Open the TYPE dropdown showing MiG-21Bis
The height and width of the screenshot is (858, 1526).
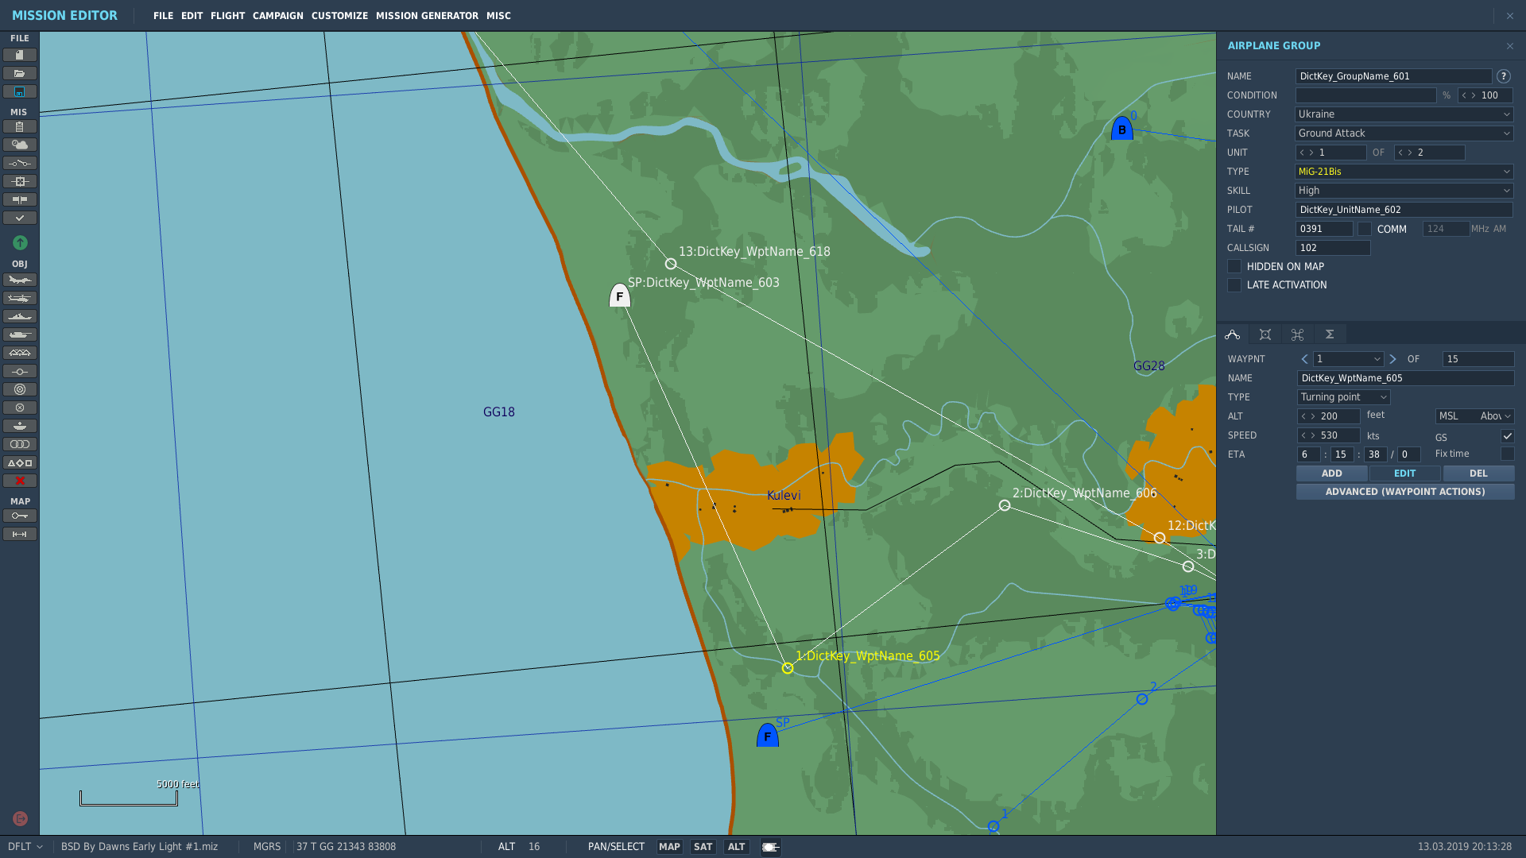pyautogui.click(x=1404, y=172)
